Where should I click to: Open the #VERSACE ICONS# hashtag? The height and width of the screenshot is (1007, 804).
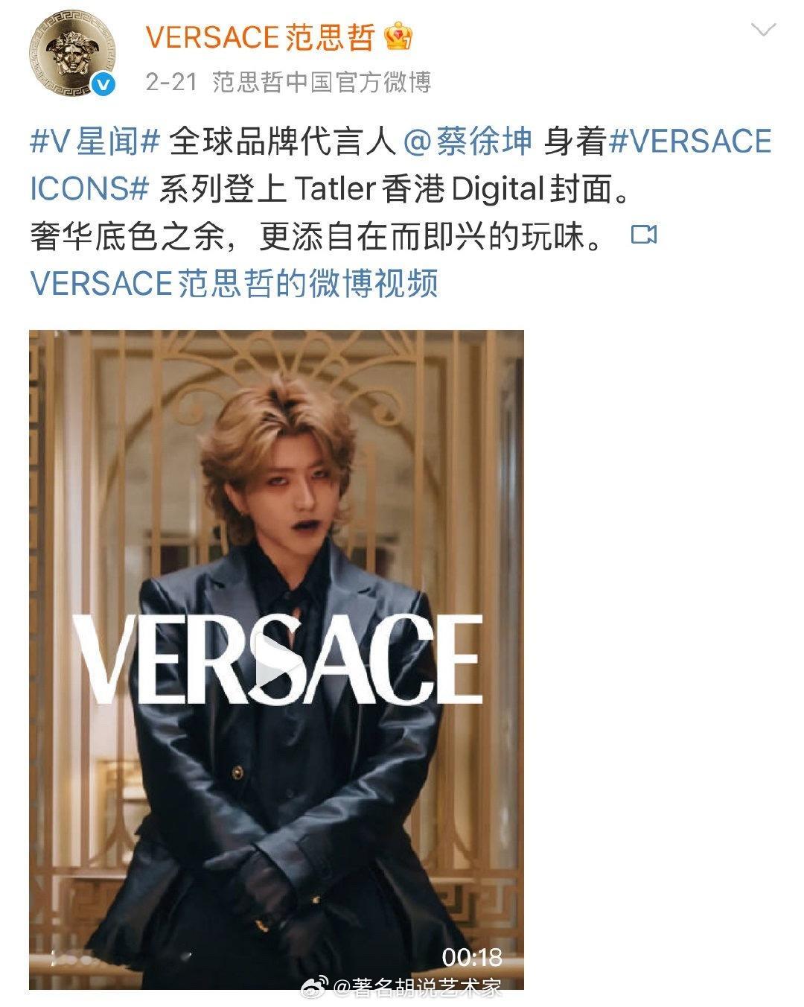(401, 165)
